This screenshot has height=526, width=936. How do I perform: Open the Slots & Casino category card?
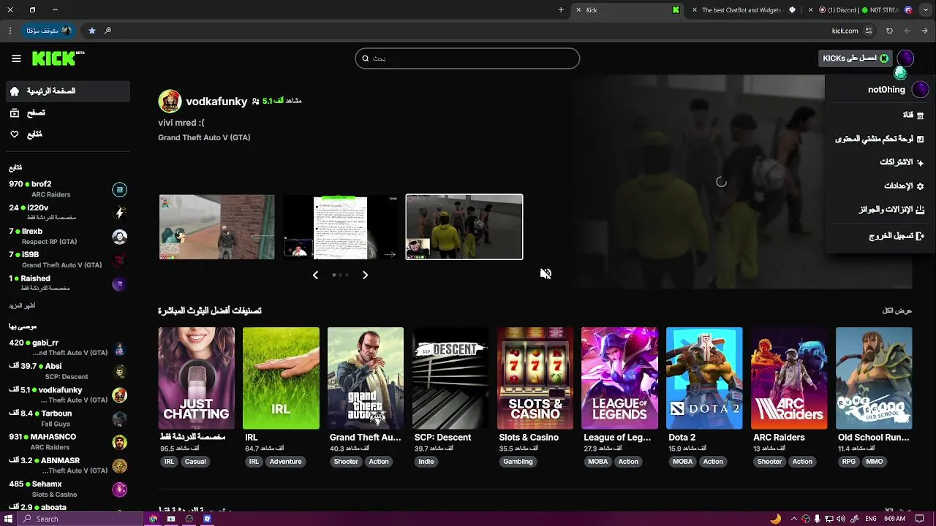[x=535, y=378]
